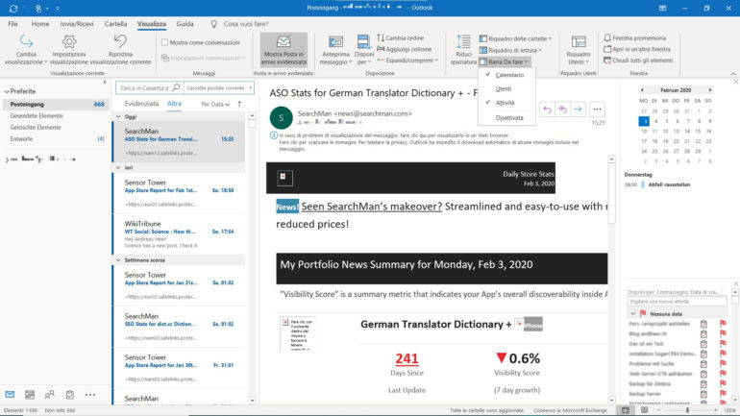Viewport: 740px width, 416px height.
Task: Uncheck Attività in Barra Da fare menu
Action: [506, 103]
